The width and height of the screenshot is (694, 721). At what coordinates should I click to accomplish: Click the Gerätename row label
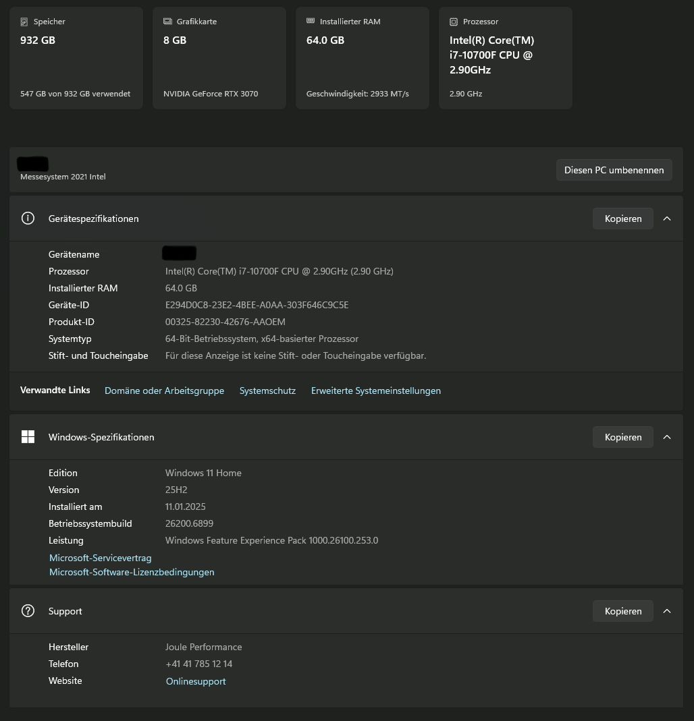pyautogui.click(x=74, y=254)
